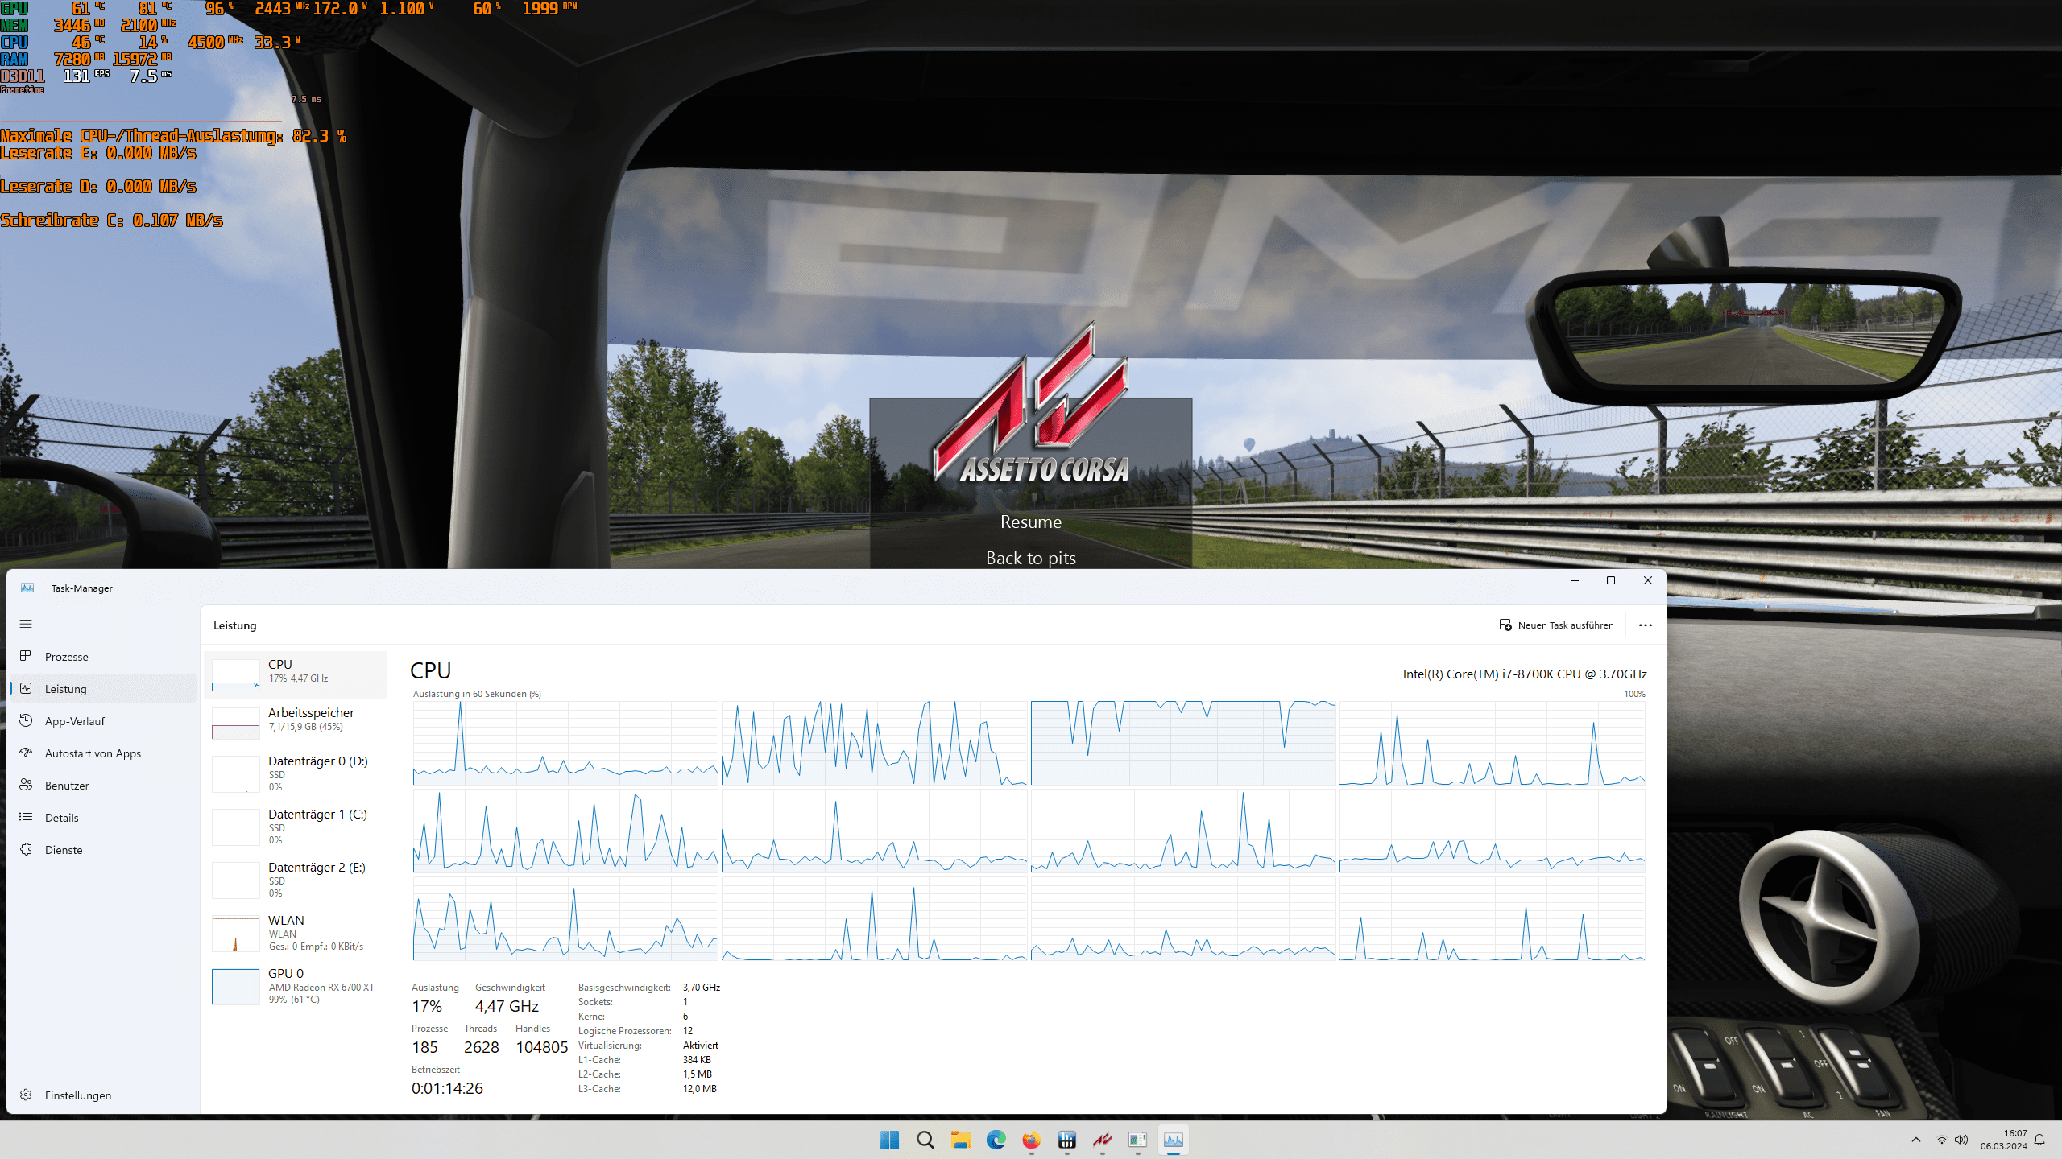Open File Explorer from taskbar
This screenshot has width=2062, height=1159.
coord(960,1140)
